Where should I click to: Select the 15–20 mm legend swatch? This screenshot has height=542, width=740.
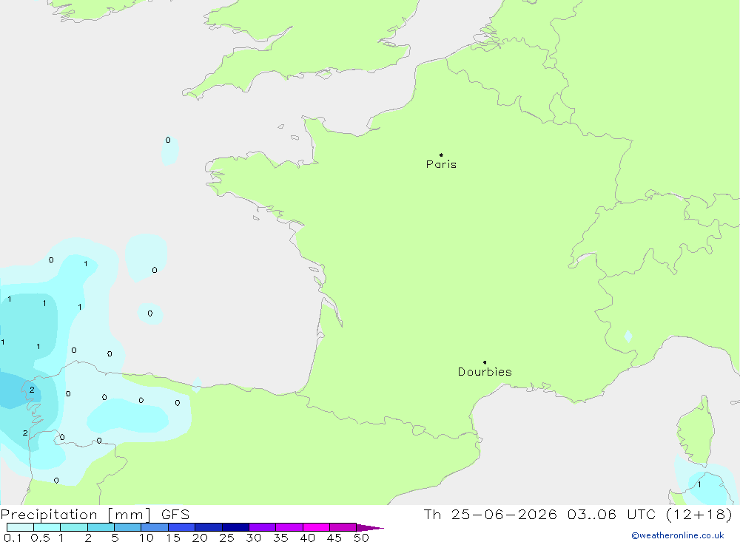pos(181,527)
